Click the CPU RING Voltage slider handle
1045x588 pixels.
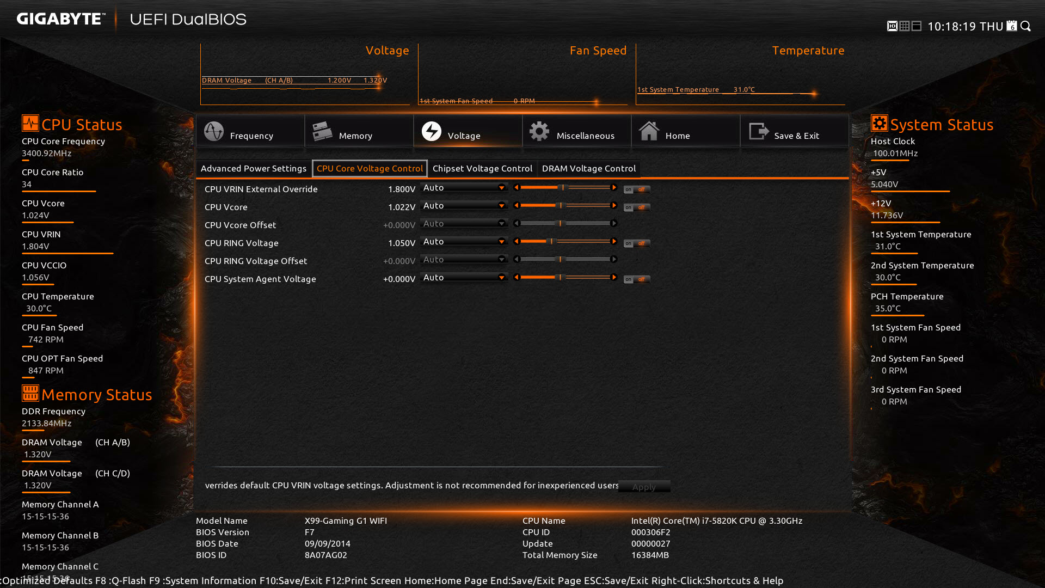(x=551, y=242)
